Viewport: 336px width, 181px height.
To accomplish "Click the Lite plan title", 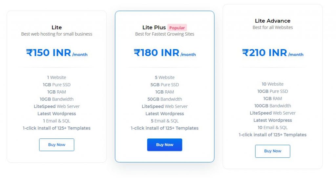I will [56, 27].
